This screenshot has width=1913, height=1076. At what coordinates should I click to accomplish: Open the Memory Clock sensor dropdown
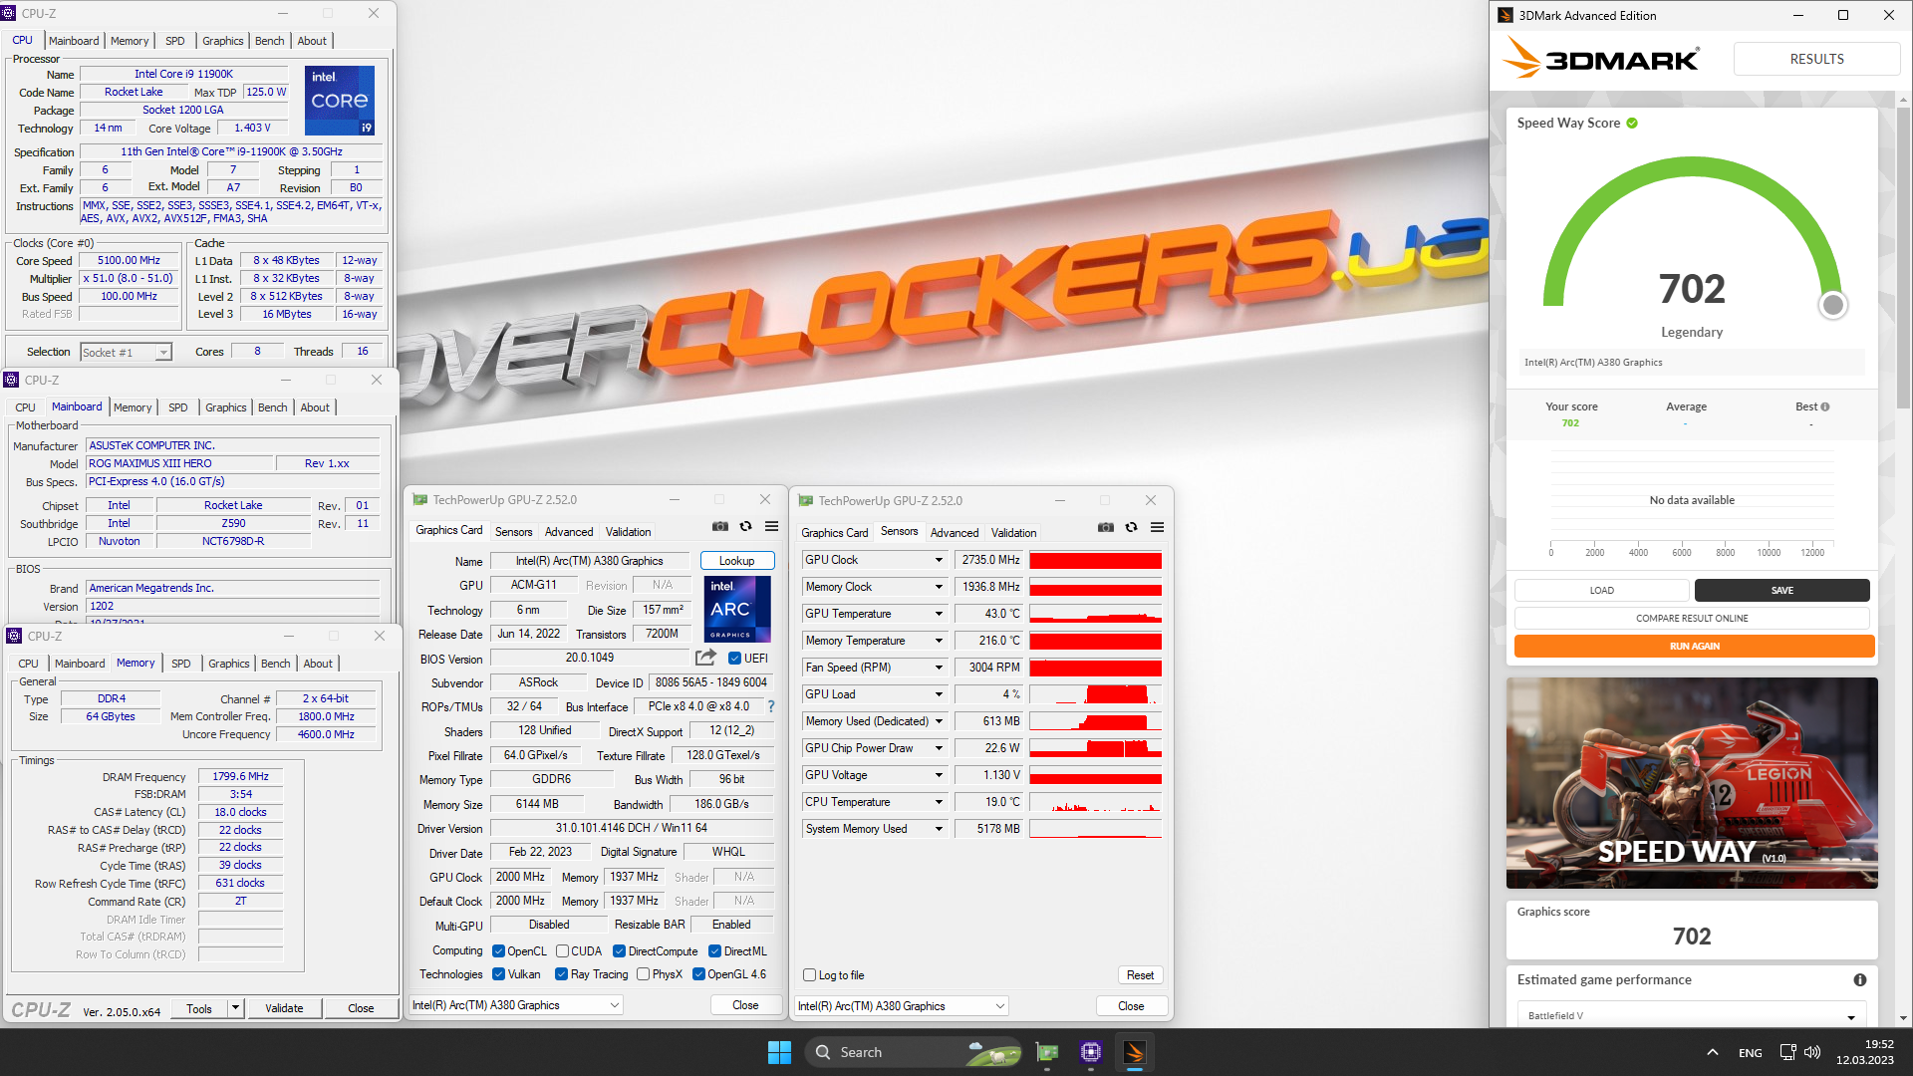pos(939,587)
